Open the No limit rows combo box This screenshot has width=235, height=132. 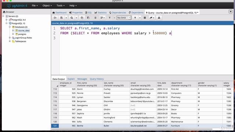(124, 18)
